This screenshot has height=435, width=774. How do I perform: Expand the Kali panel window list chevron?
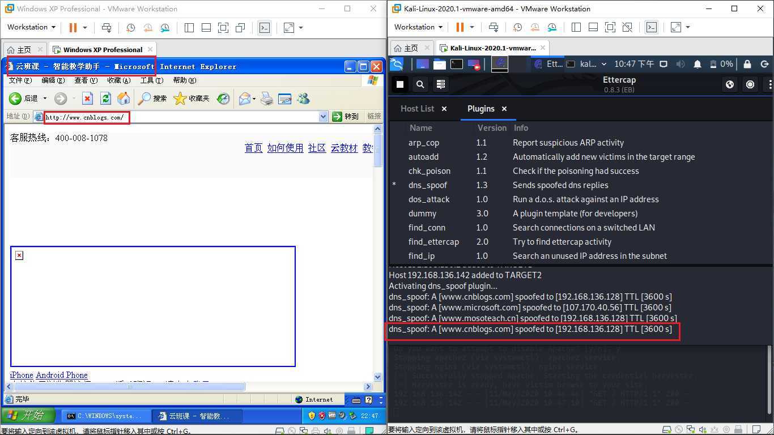pyautogui.click(x=603, y=64)
